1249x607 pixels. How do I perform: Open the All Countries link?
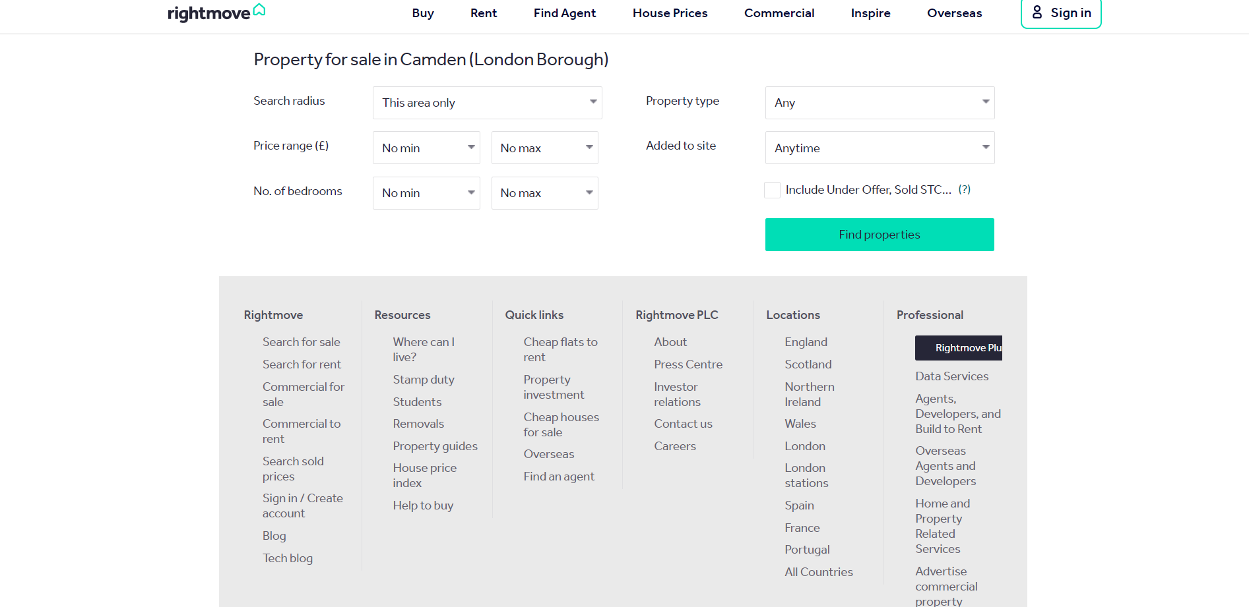(819, 572)
